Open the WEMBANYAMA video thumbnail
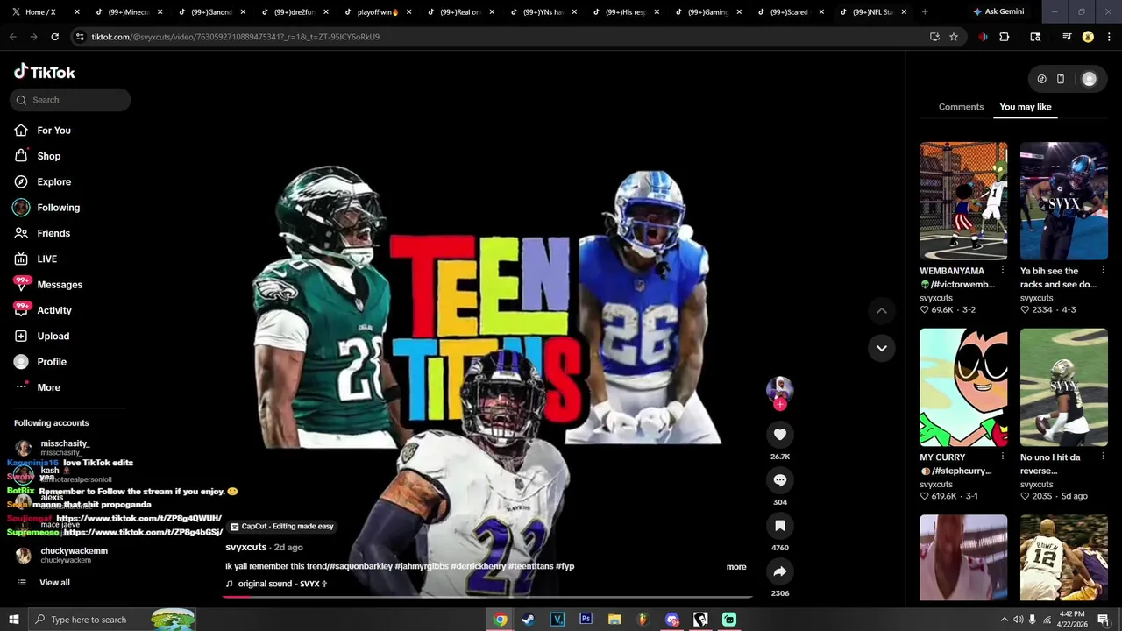Viewport: 1122px width, 631px height. [x=963, y=201]
